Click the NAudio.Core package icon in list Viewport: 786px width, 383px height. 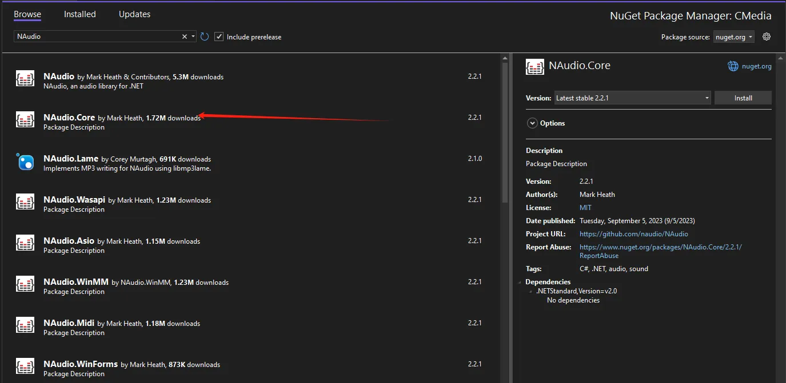[x=25, y=120]
